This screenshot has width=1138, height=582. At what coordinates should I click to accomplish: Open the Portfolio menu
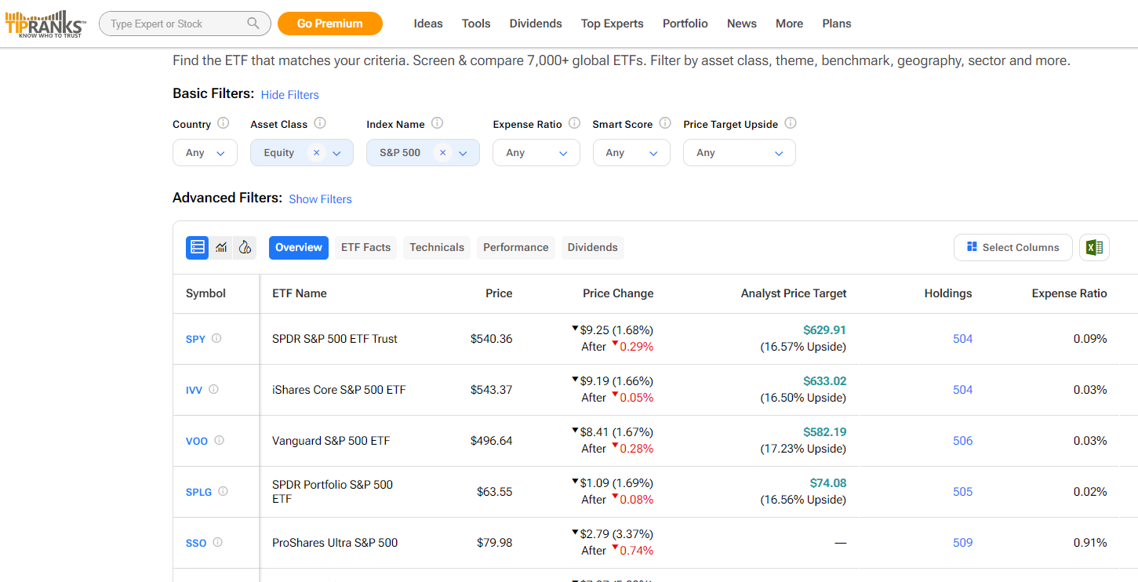click(685, 24)
